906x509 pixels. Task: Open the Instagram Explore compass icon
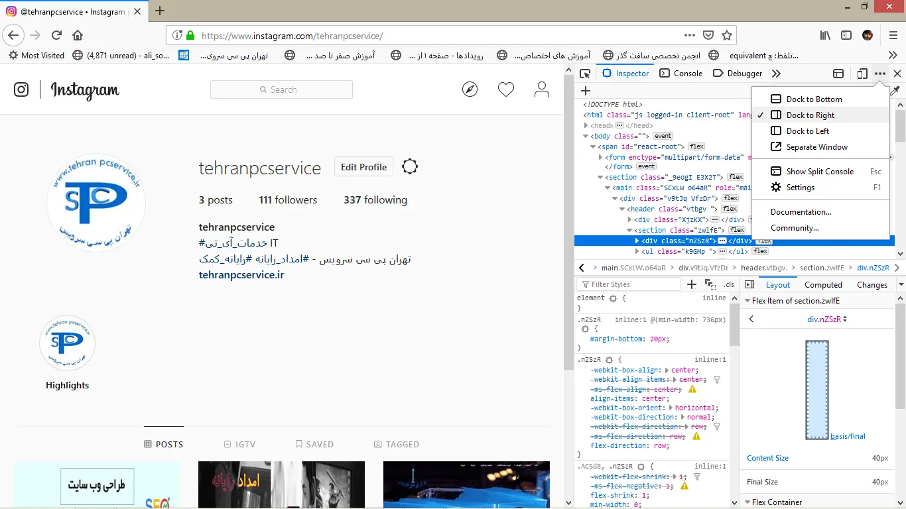(x=470, y=89)
